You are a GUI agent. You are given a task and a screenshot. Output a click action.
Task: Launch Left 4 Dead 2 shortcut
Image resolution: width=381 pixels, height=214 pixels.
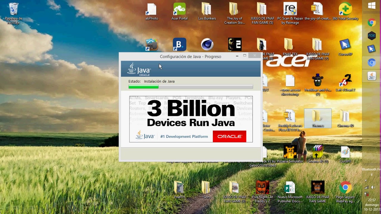[345, 83]
